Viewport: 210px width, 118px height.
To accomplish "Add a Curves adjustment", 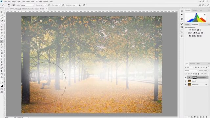I will point(195,30).
